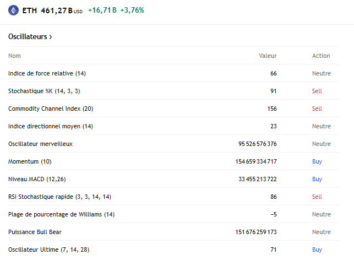The height and width of the screenshot is (266, 354).
Task: Open Oscillateur Ultime (7, 14, 28) indicator
Action: tap(48, 249)
